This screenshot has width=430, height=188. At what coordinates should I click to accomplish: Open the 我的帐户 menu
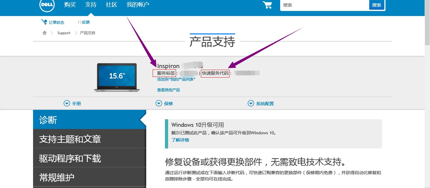pyautogui.click(x=138, y=5)
